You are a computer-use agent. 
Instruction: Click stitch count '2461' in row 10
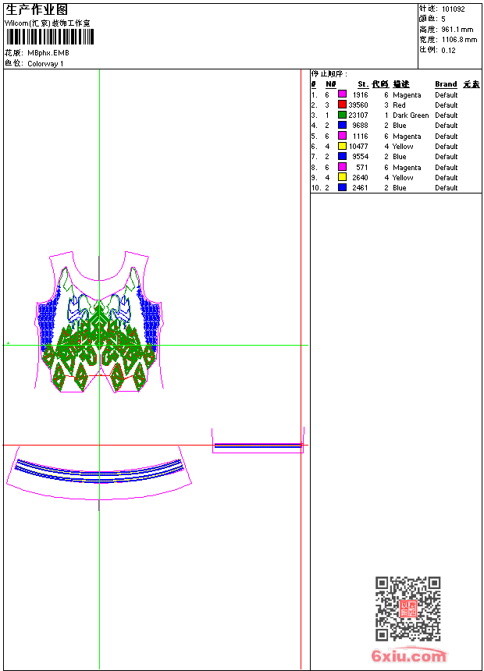coord(360,188)
